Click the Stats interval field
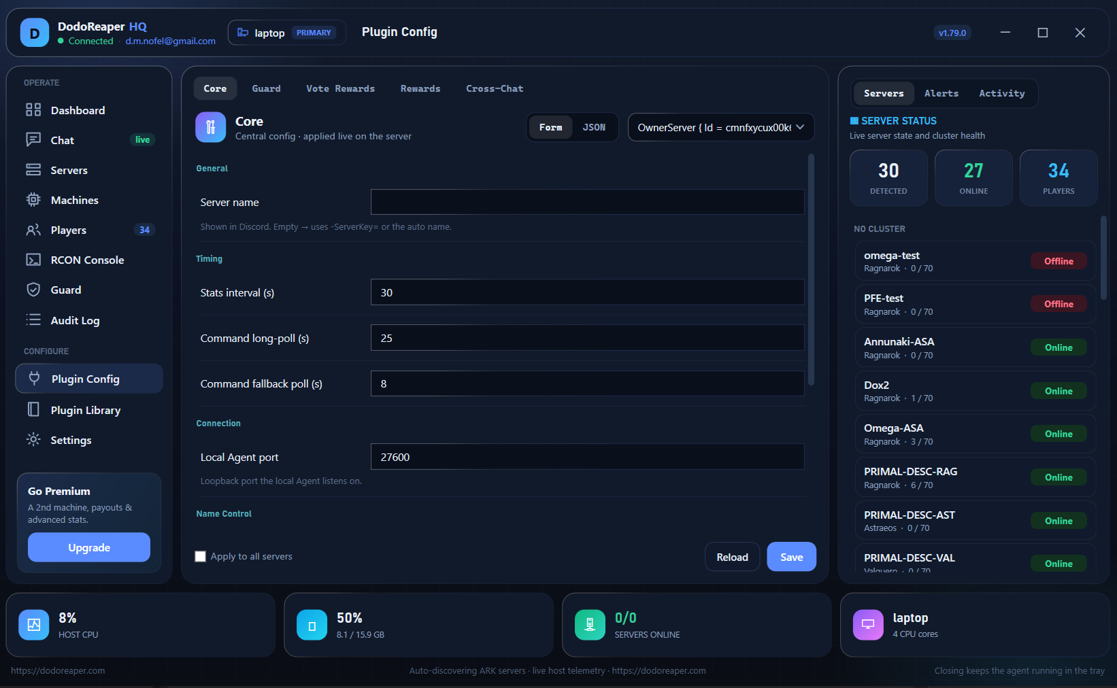 coord(588,292)
